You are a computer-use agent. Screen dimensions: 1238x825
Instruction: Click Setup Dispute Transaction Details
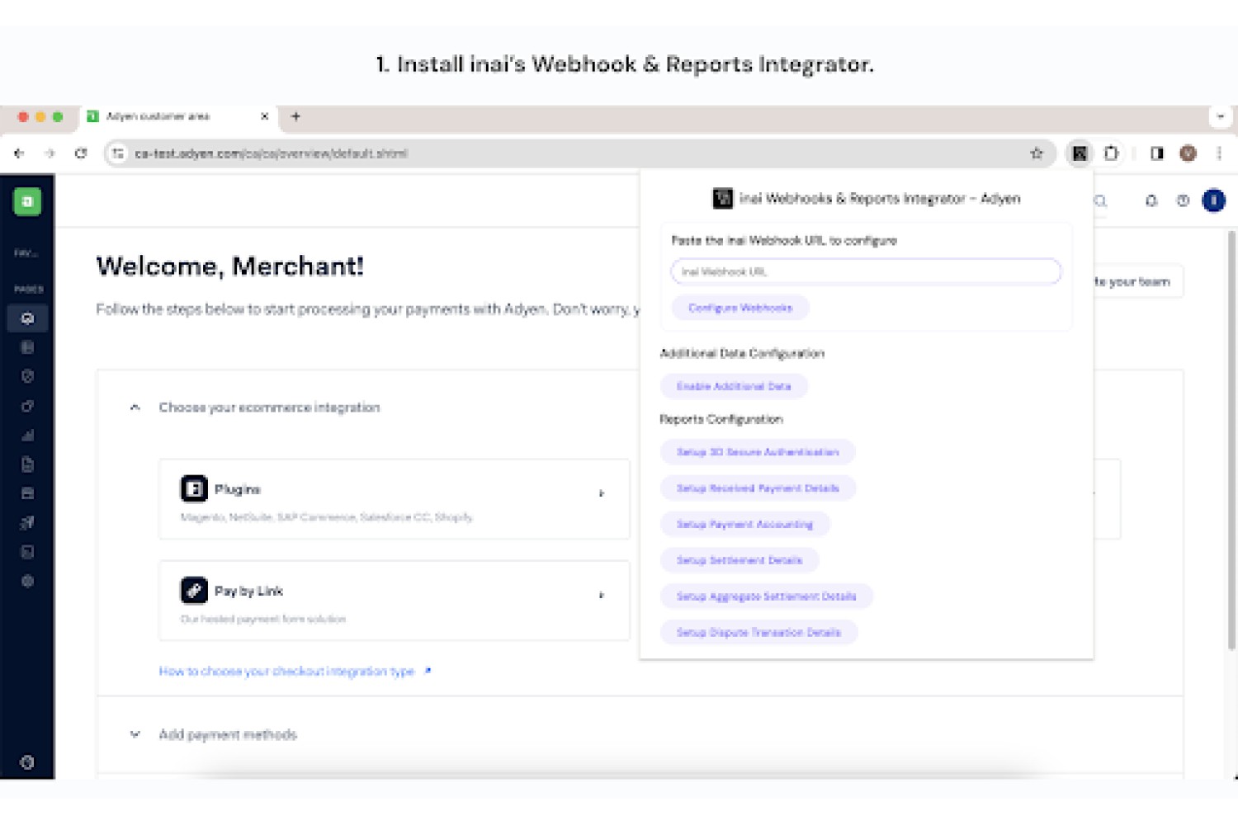(x=758, y=633)
